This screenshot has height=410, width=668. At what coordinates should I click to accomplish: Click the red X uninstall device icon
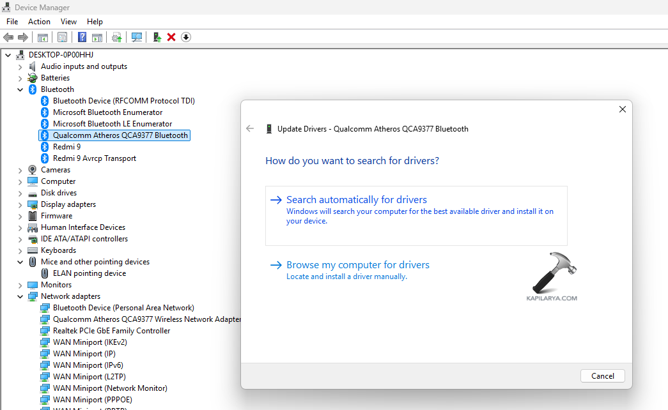click(x=171, y=38)
